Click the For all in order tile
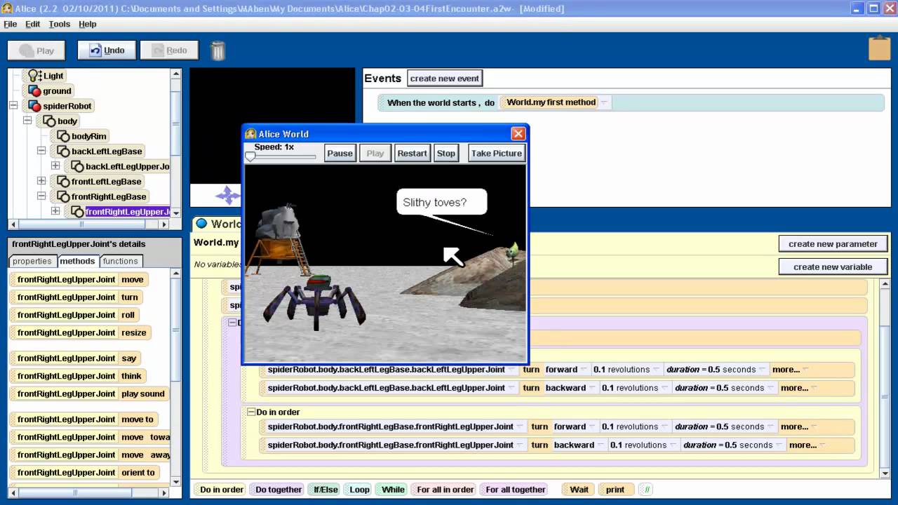Screen dimensions: 898x505 (445, 490)
